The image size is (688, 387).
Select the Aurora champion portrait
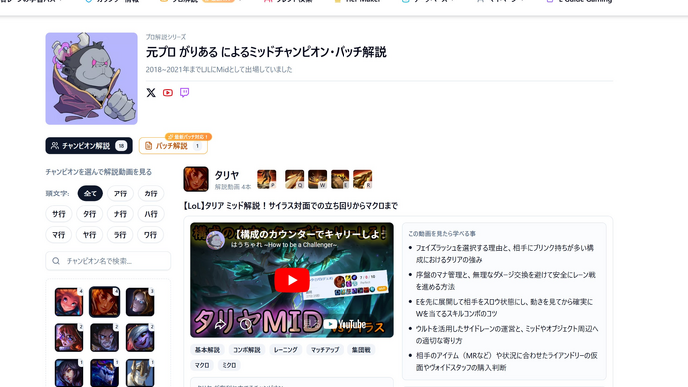coord(69,337)
